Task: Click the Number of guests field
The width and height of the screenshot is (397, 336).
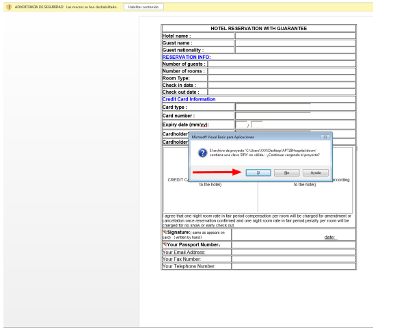Action: pos(282,64)
